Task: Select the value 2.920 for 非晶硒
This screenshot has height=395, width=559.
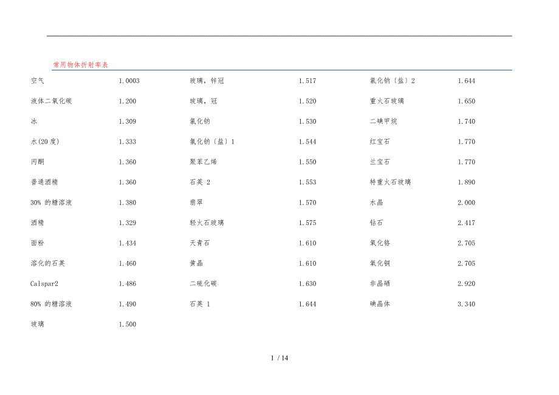Action: [x=466, y=284]
